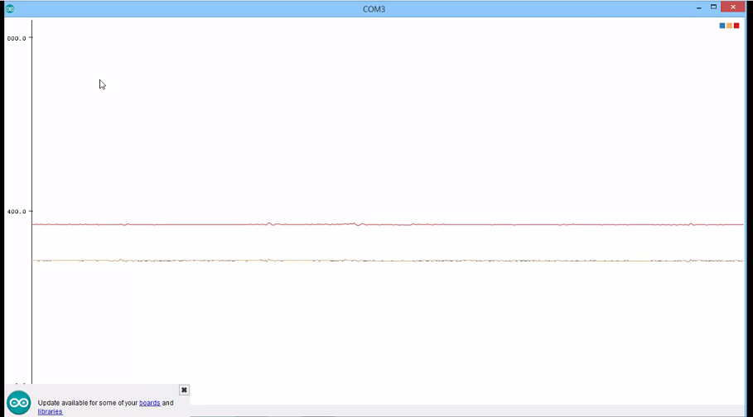
Task: Maximize the COM3 plotter window
Action: click(x=713, y=7)
